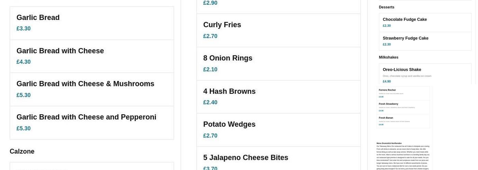Select Curly Fries item
This screenshot has width=478, height=170.
pos(222,25)
